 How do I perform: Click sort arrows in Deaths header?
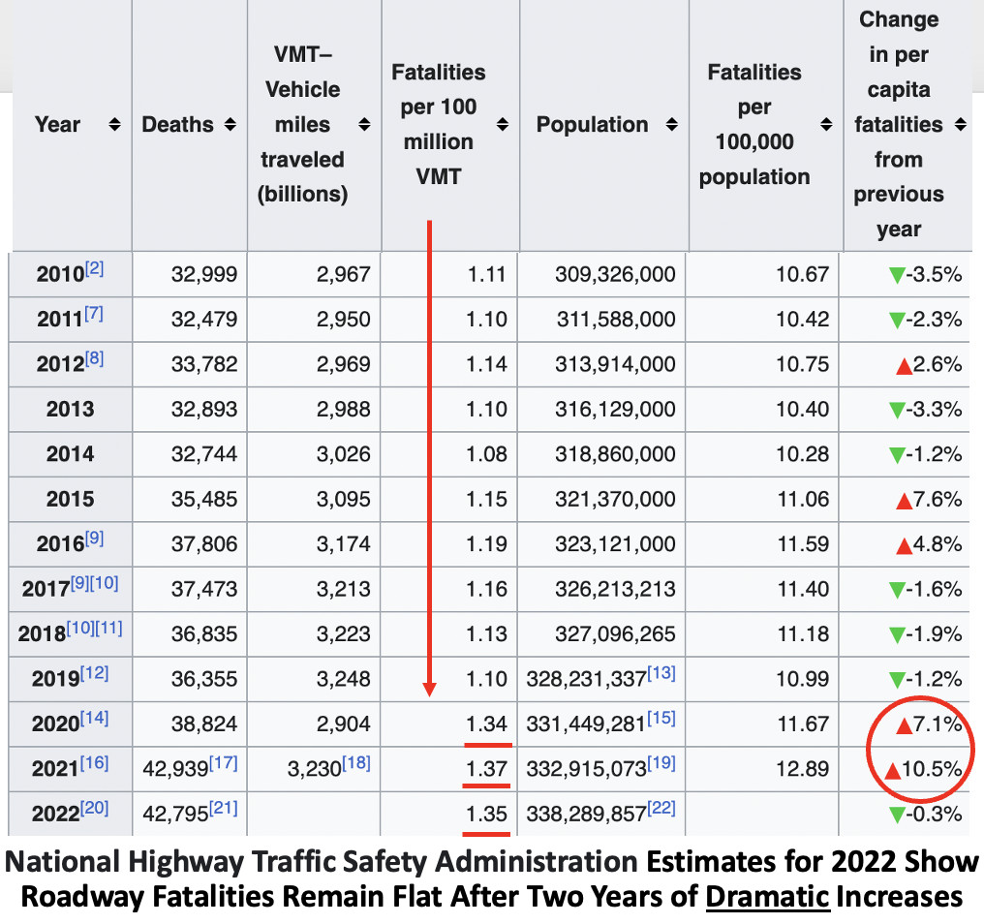(x=230, y=125)
